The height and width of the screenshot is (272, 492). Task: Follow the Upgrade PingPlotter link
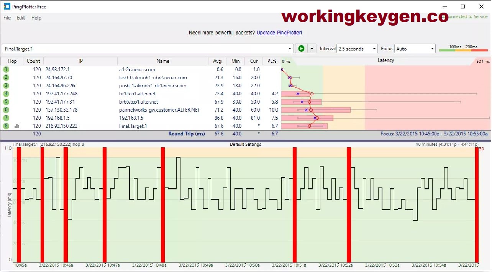(279, 33)
